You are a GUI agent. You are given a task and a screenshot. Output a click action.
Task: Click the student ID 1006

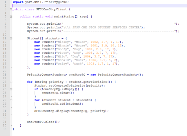click(x=92, y=60)
